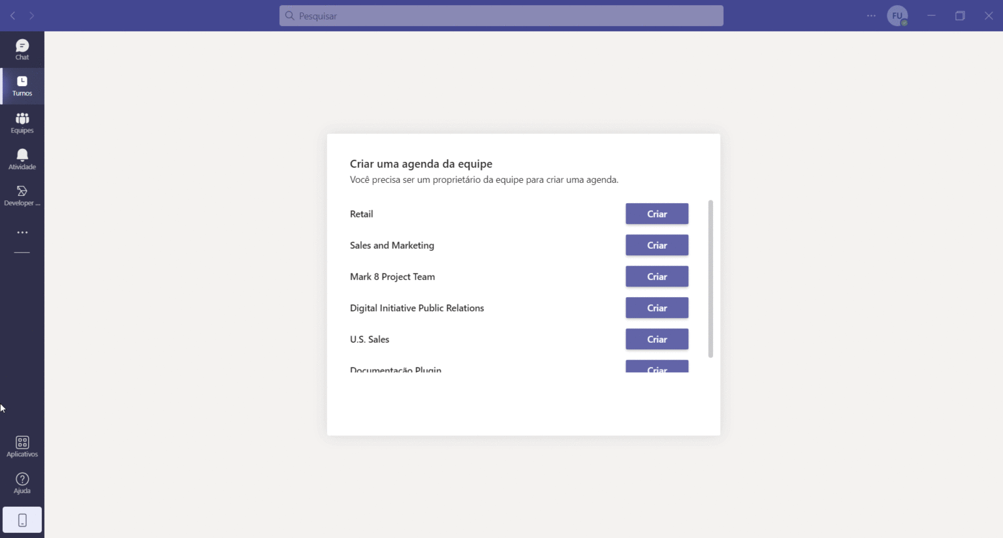The width and height of the screenshot is (1003, 538).
Task: Open the Aplicativos panel
Action: click(x=22, y=446)
